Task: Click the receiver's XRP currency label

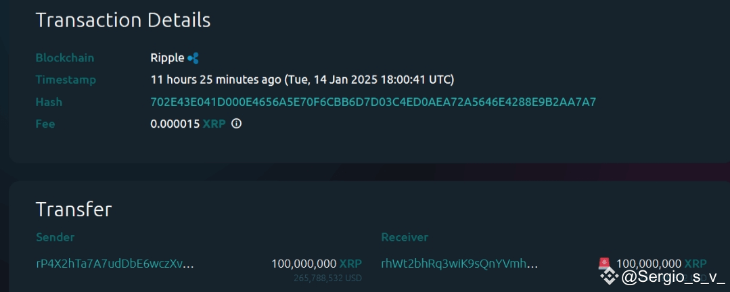Action: 695,263
